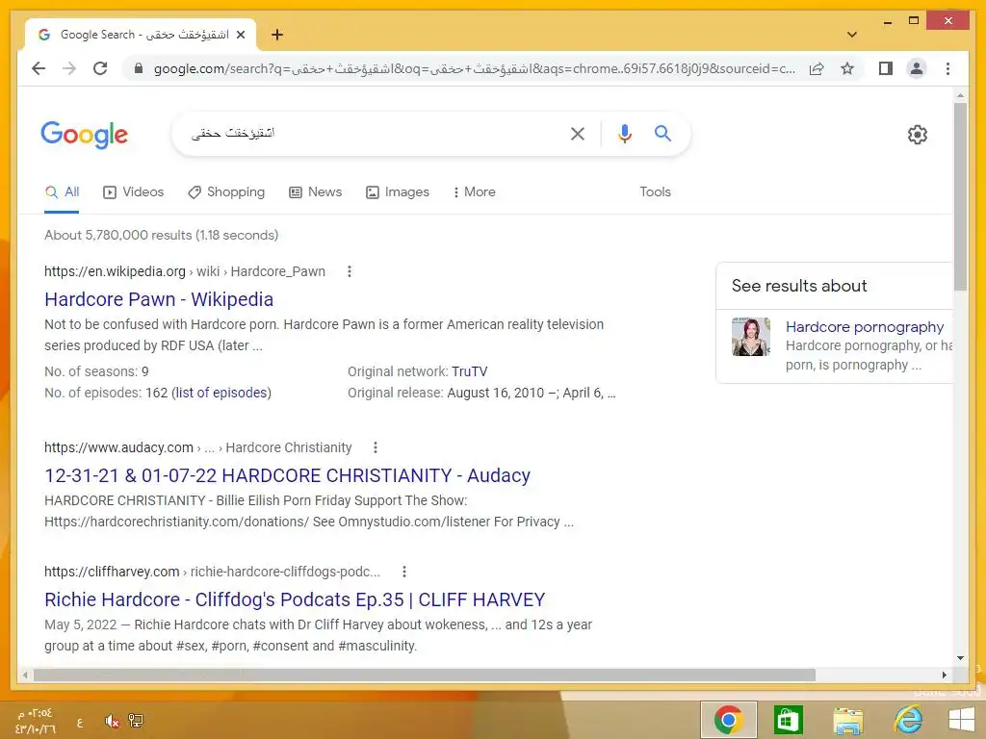Open the TruTV network link

[x=469, y=371]
